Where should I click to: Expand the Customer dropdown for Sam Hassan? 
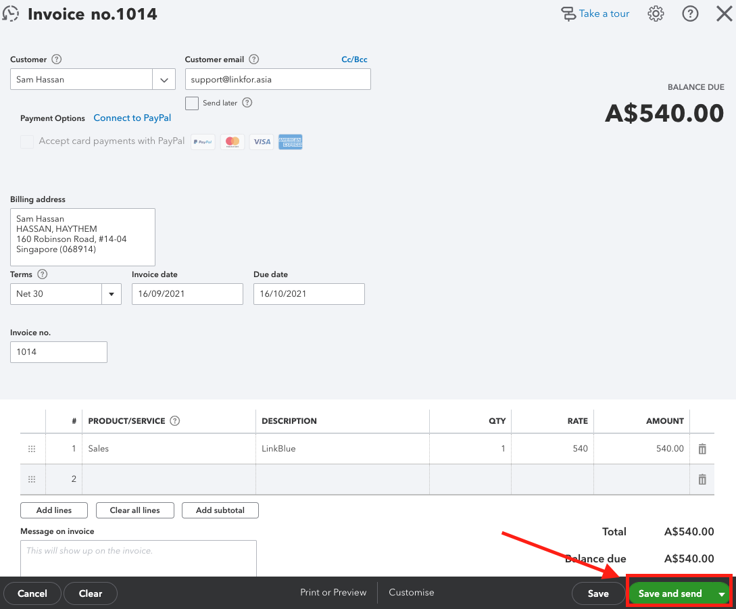coord(164,79)
